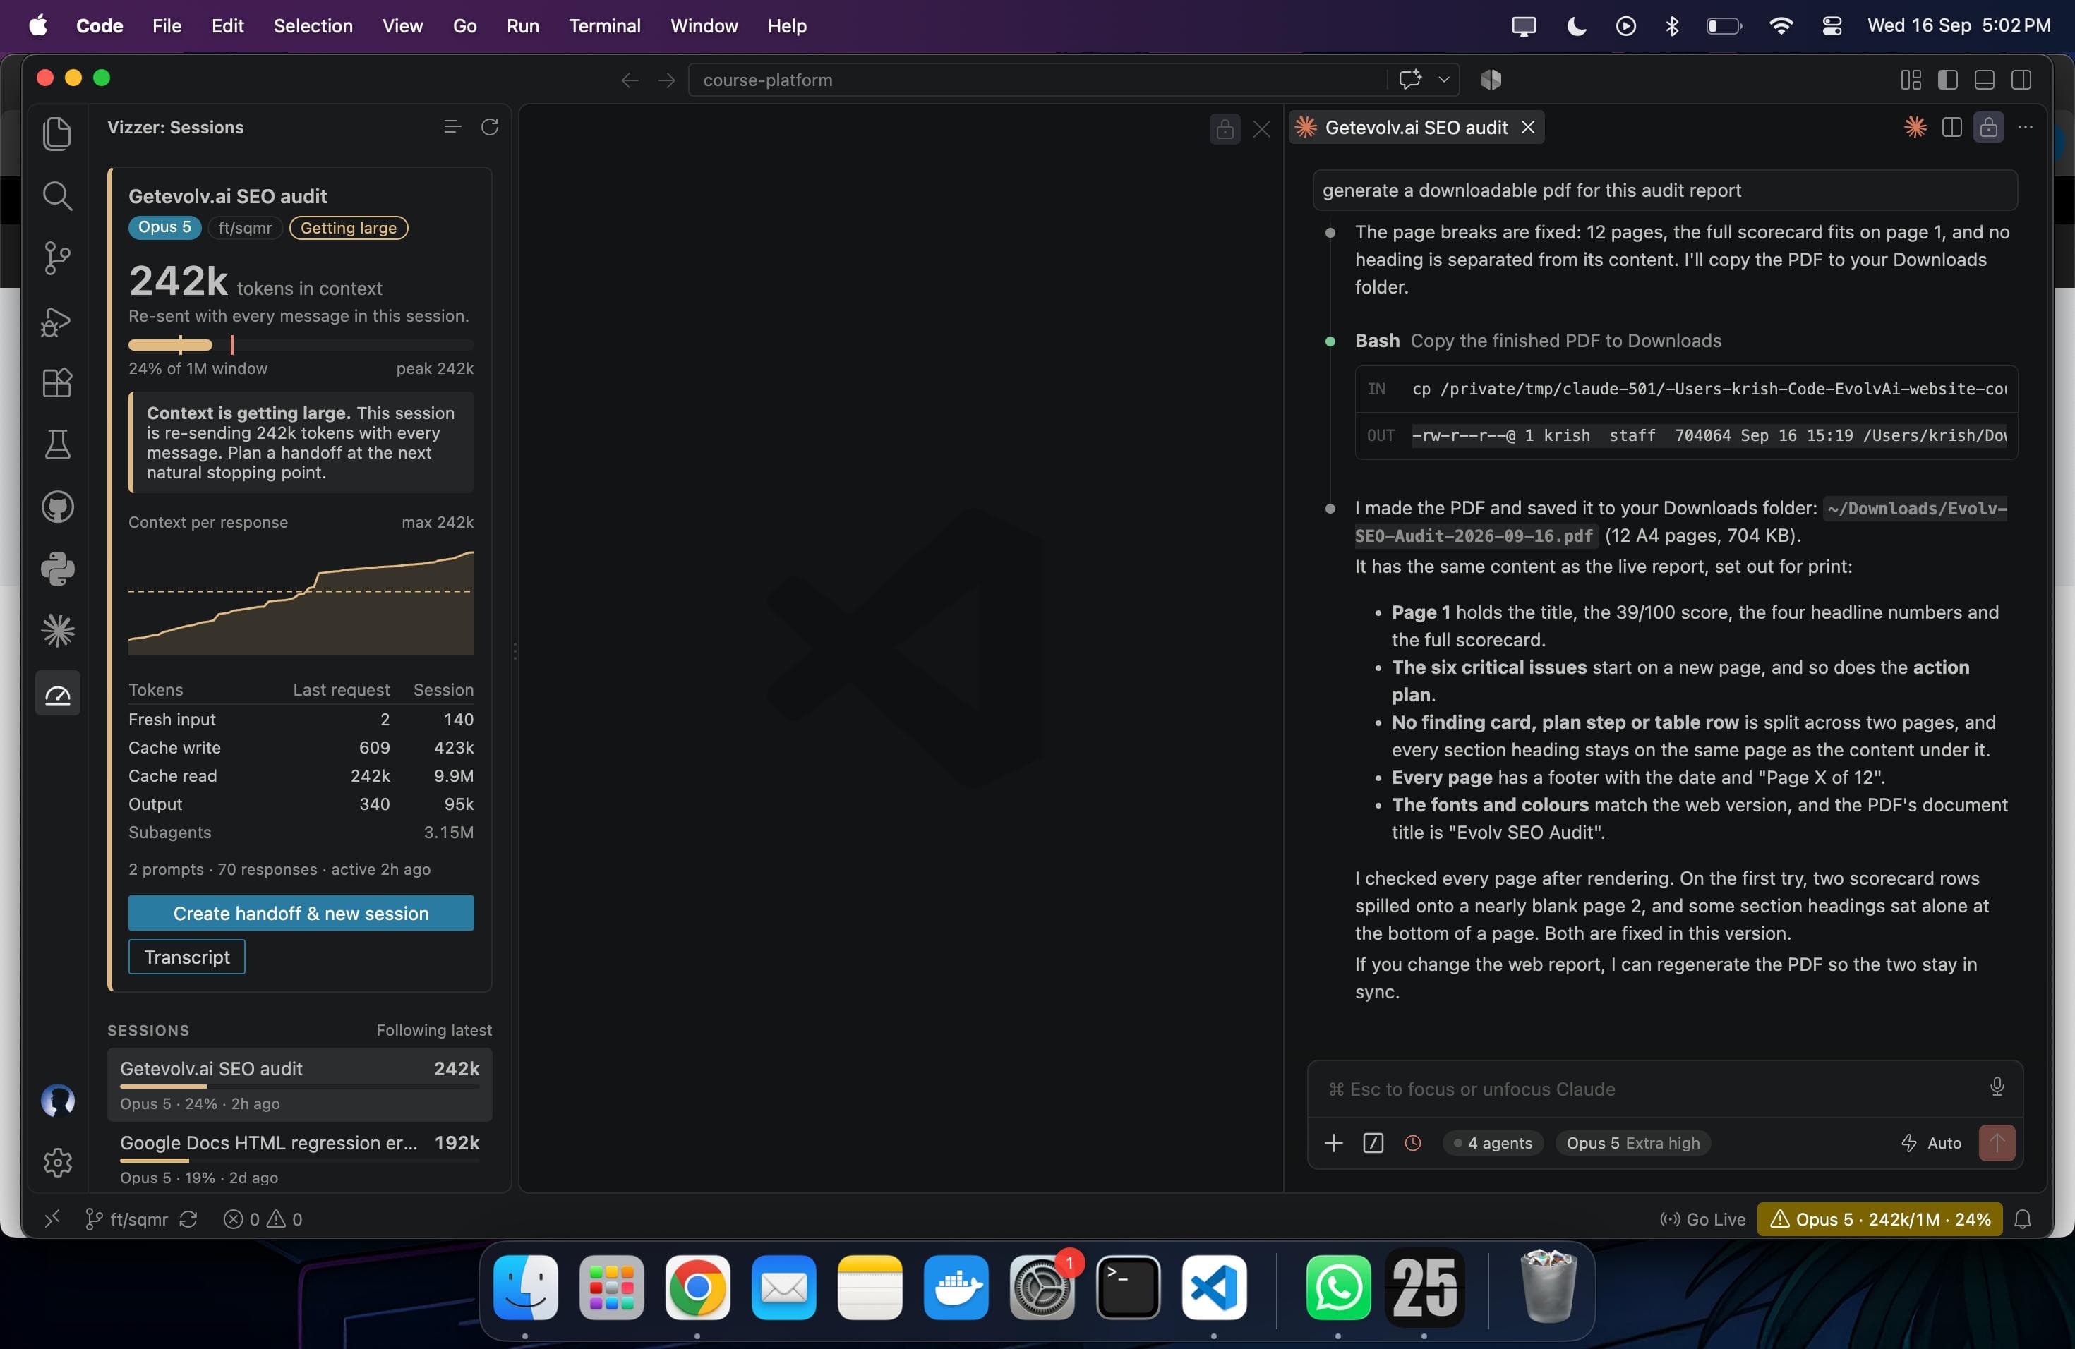The image size is (2075, 1349).
Task: Open the Claude starburst view in activity bar
Action: click(x=58, y=631)
